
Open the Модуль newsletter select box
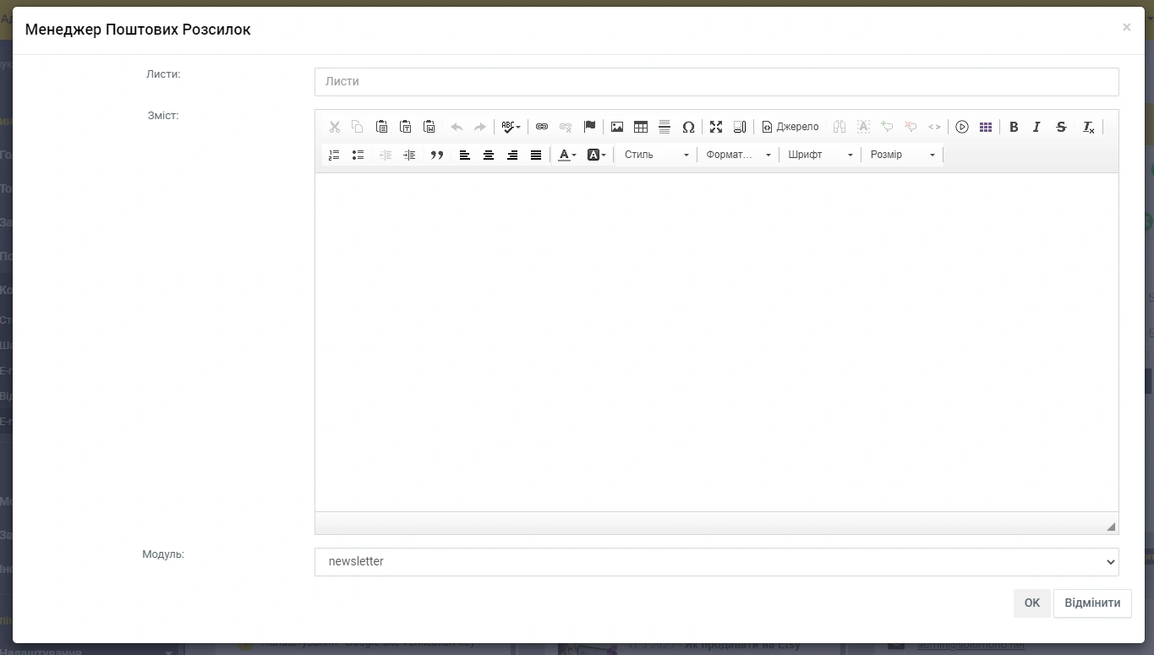(x=716, y=561)
